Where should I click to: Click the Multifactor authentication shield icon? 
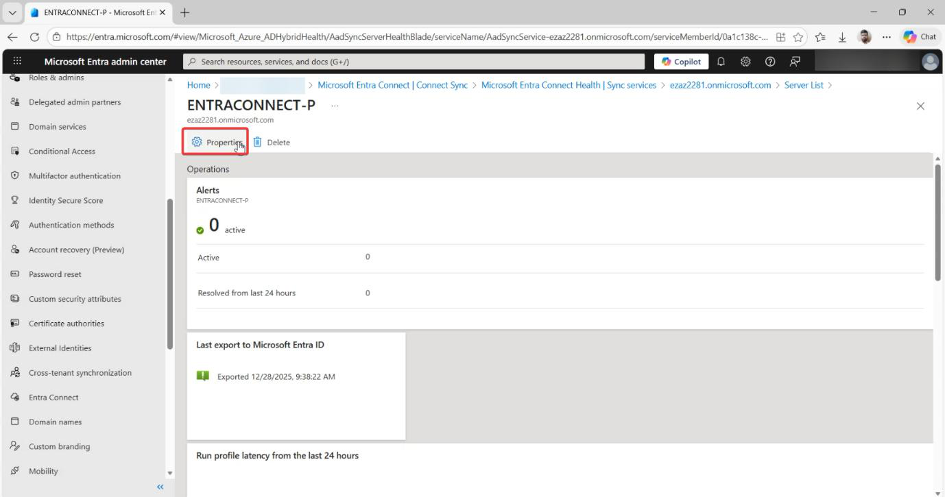click(x=14, y=175)
